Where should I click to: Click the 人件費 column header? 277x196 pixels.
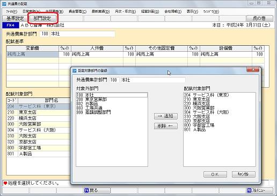97,48
